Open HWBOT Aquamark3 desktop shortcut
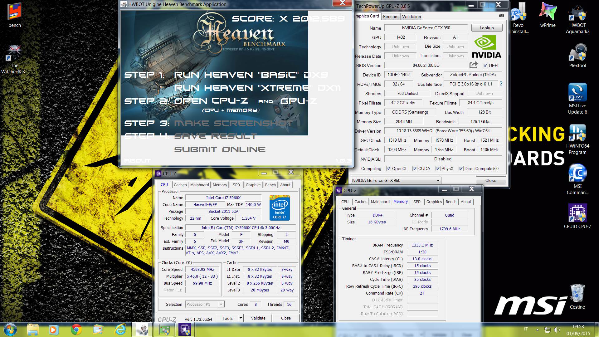Screen dimensions: 599x337 point(577,18)
